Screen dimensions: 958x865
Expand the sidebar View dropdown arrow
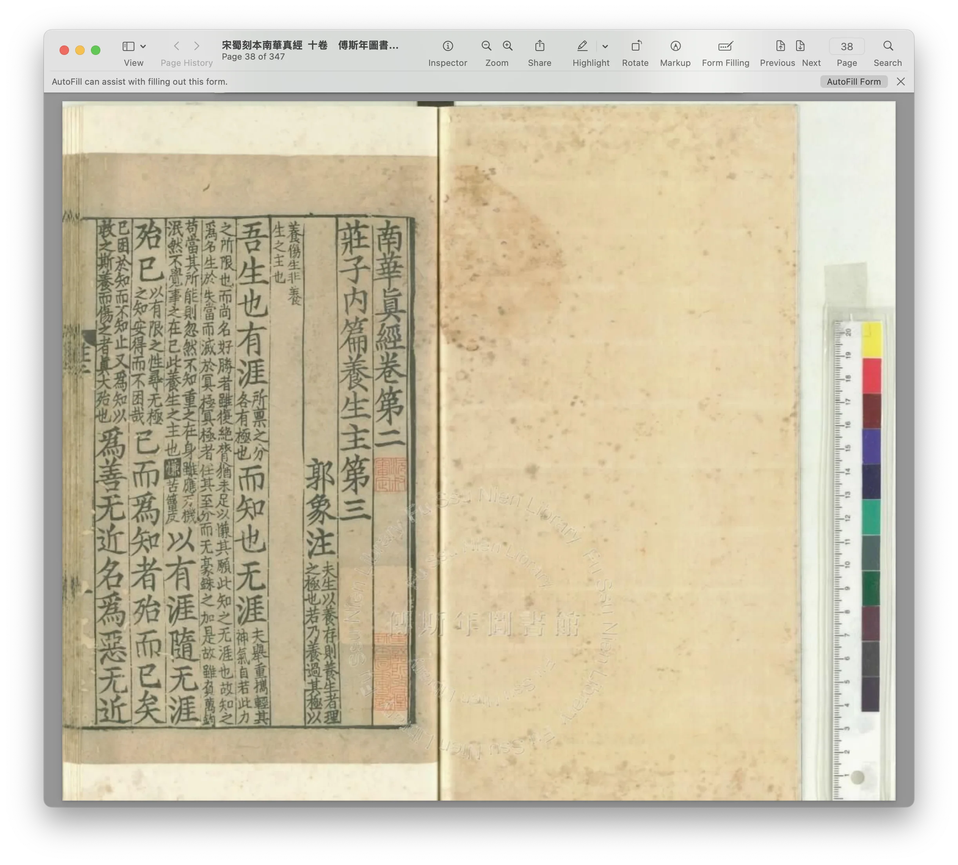pos(143,47)
